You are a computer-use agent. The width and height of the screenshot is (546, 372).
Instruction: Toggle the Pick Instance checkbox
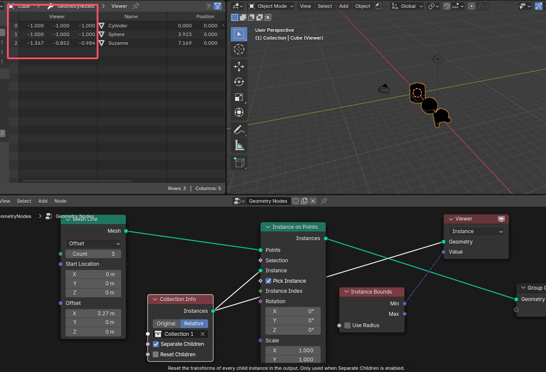(x=269, y=281)
